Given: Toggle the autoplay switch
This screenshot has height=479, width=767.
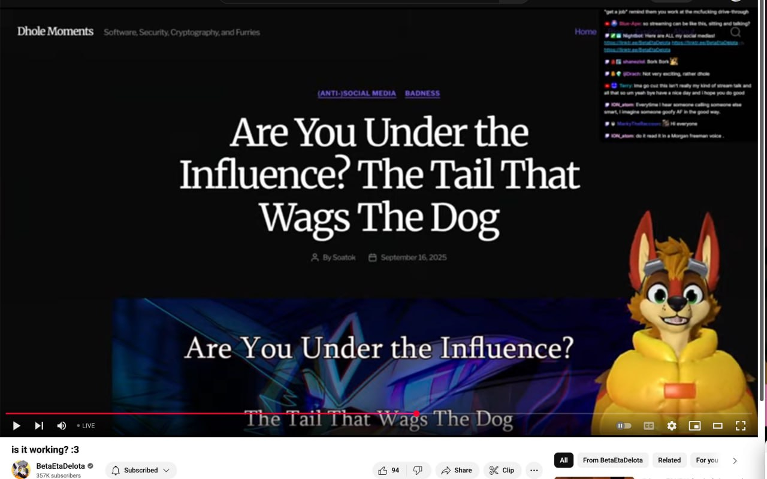Looking at the screenshot, I should coord(624,426).
